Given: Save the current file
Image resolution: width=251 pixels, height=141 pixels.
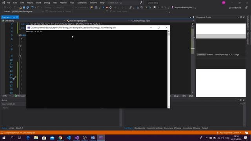Looking at the screenshot, I should [x=24, y=7].
